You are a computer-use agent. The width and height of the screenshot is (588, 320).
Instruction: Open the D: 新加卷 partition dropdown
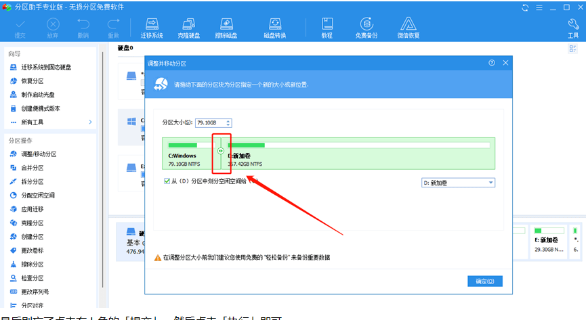pos(458,183)
